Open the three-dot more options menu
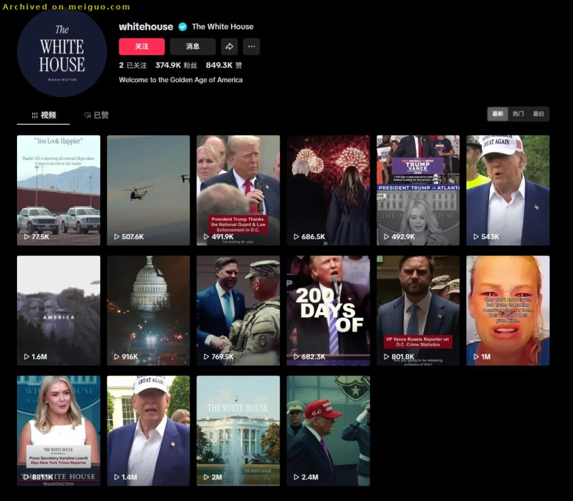 251,47
